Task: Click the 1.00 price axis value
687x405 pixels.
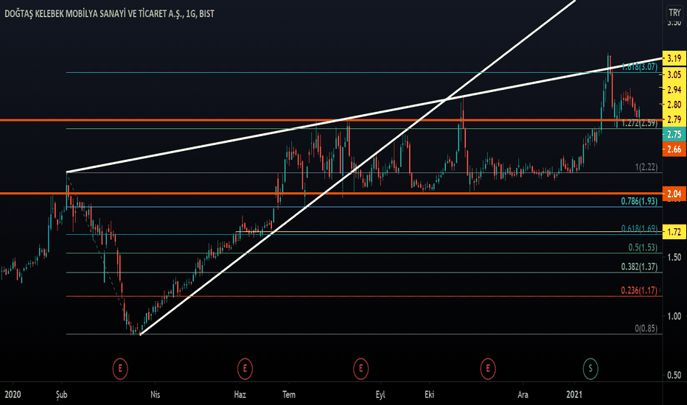Action: [674, 316]
